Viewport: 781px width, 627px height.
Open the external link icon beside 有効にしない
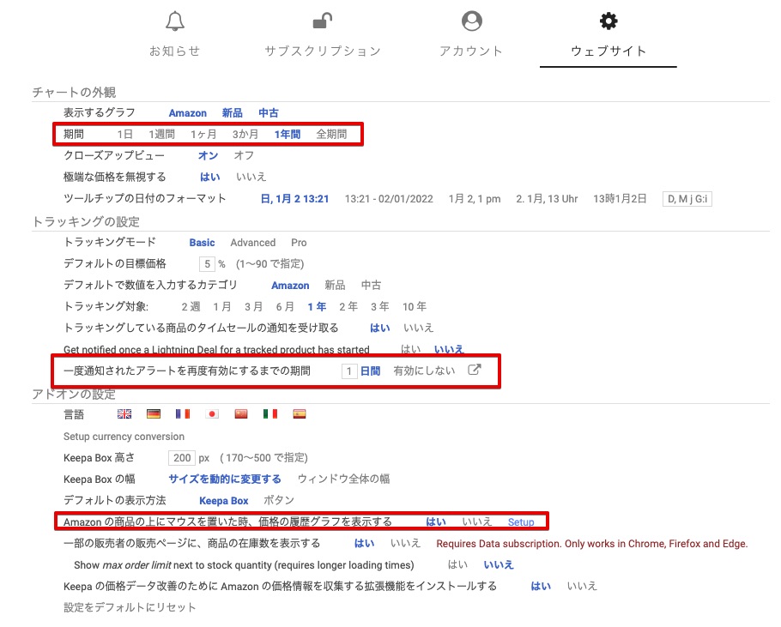pos(474,371)
